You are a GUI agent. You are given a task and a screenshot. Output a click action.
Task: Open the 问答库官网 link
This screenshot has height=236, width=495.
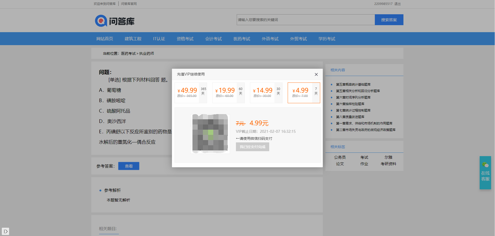[x=129, y=4]
